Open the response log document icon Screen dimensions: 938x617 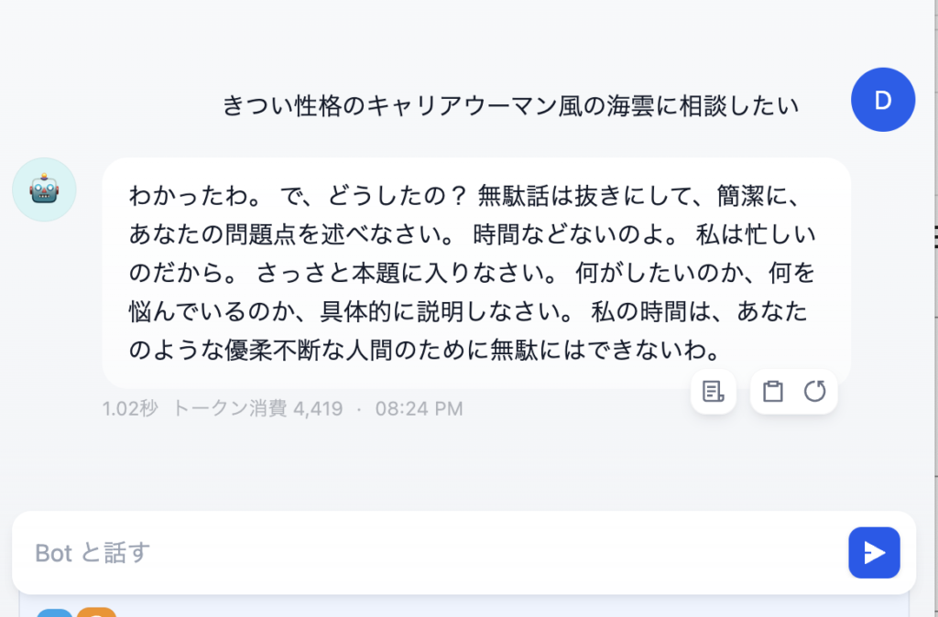pyautogui.click(x=713, y=392)
